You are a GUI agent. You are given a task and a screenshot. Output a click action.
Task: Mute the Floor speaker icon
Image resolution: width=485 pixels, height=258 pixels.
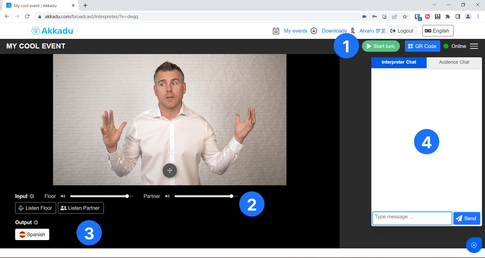(x=63, y=196)
